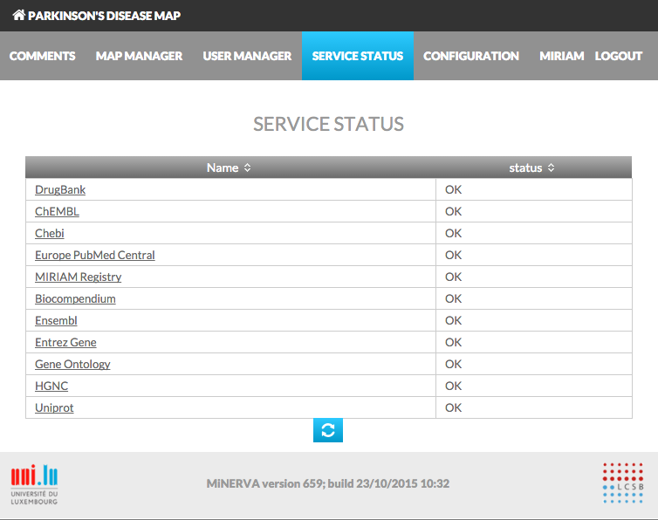Click the home icon beside Parkinson's Disease Map

19,15
